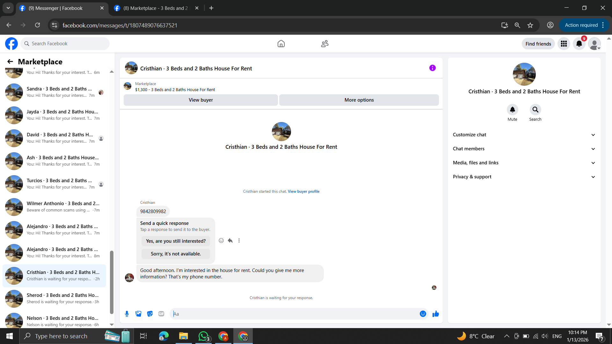The height and width of the screenshot is (344, 612).
Task: Open WhatsApp from the taskbar
Action: click(x=203, y=336)
